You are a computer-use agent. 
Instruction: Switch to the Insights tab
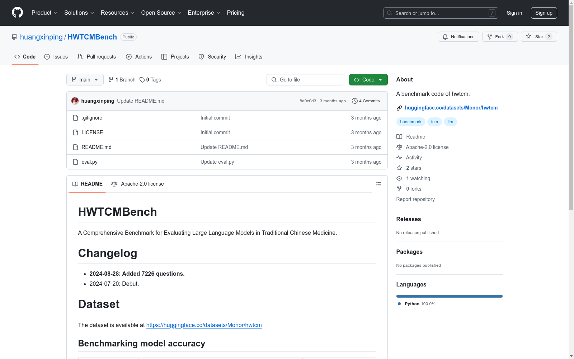click(x=249, y=57)
